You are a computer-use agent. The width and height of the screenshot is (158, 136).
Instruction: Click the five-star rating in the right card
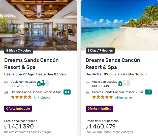(103, 97)
